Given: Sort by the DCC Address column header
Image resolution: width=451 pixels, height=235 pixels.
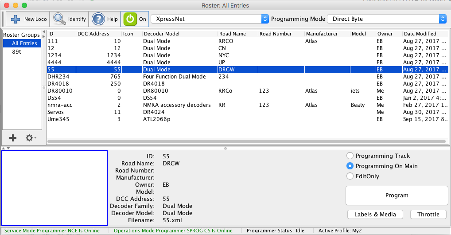Looking at the screenshot, I should coord(93,34).
